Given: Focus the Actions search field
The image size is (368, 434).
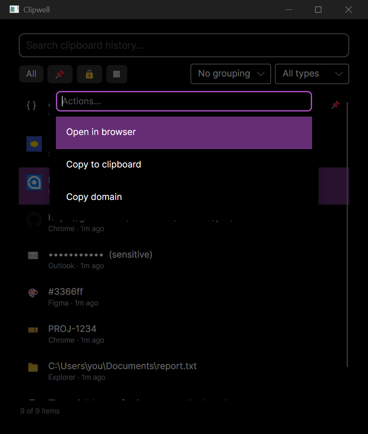Looking at the screenshot, I should click(x=184, y=101).
